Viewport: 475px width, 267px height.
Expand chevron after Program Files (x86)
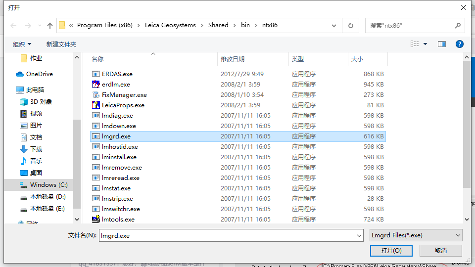click(x=139, y=25)
